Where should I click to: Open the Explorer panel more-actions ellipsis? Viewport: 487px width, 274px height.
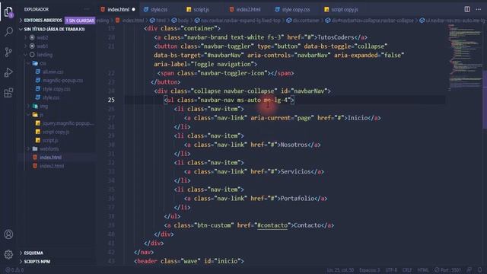(x=87, y=9)
